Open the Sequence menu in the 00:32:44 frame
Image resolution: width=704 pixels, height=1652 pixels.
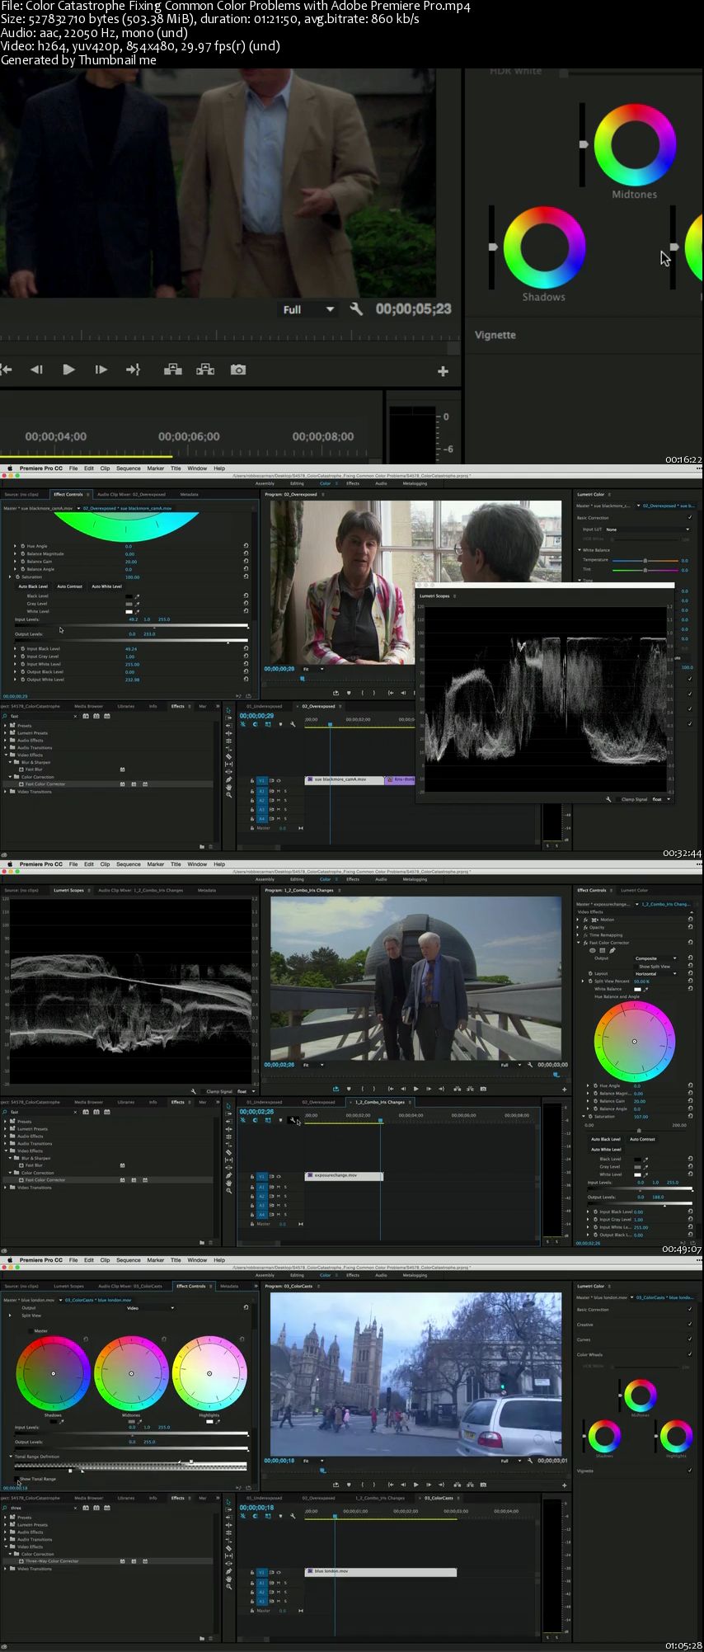pyautogui.click(x=128, y=468)
